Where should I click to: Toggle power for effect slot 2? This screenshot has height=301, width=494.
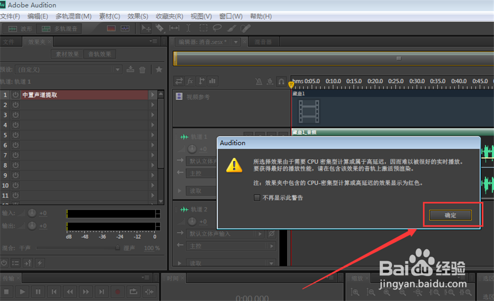(x=15, y=105)
